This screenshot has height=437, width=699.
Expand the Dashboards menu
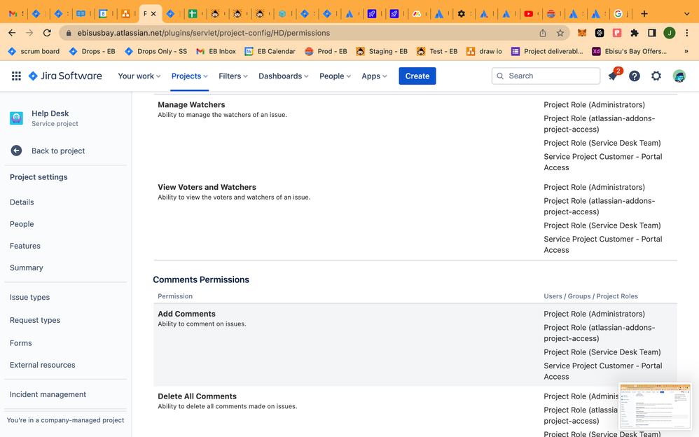284,76
